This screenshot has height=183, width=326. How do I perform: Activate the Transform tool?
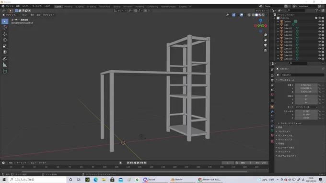click(5, 52)
